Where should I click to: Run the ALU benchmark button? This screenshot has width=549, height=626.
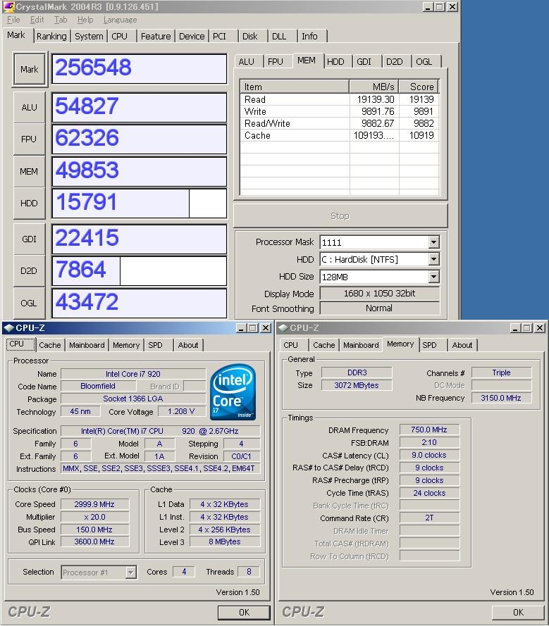point(29,107)
